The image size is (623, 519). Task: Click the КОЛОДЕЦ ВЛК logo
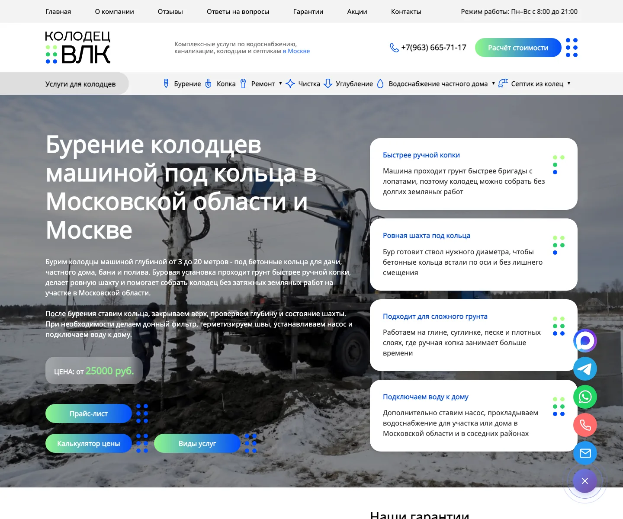click(x=78, y=48)
